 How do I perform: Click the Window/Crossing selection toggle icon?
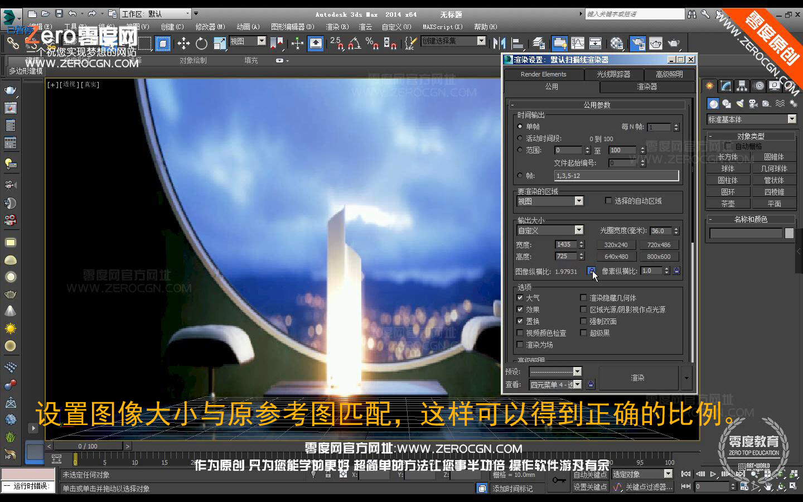point(163,43)
